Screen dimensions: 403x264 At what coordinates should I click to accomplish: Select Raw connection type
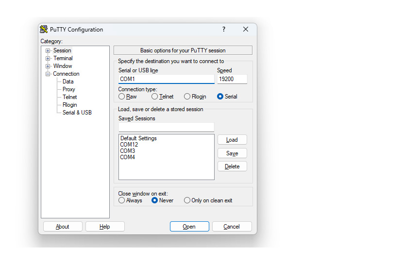pyautogui.click(x=128, y=97)
